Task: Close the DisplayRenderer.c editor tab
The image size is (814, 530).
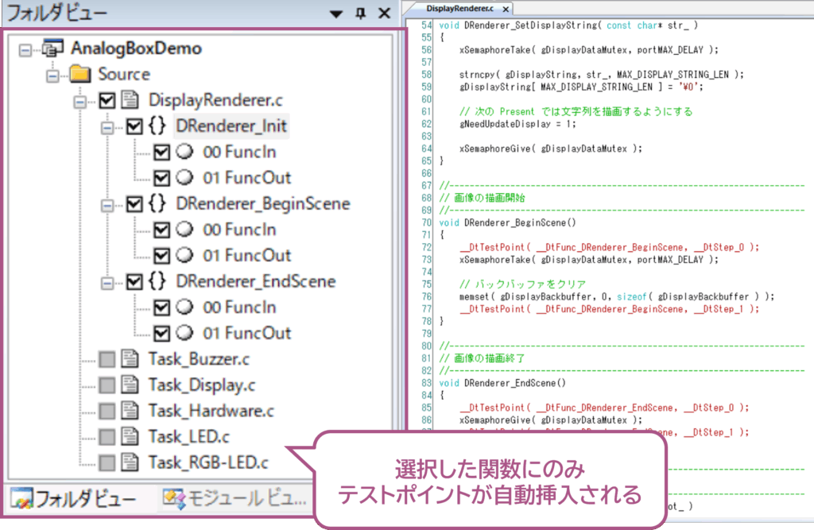Action: tap(506, 8)
